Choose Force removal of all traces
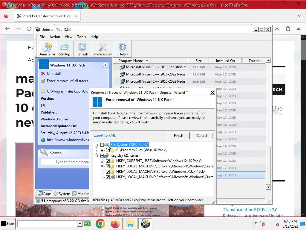Screen dimensions: 306x230 tap(65, 81)
